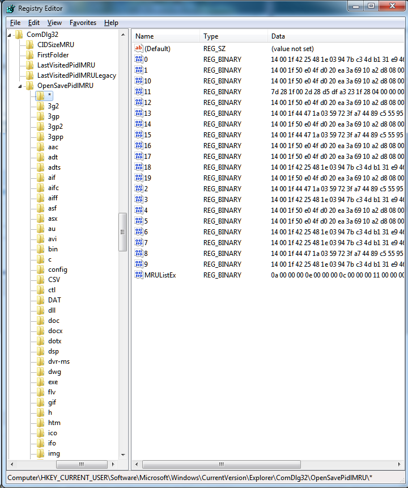Click the values pane scroll right arrow

pyautogui.click(x=399, y=464)
